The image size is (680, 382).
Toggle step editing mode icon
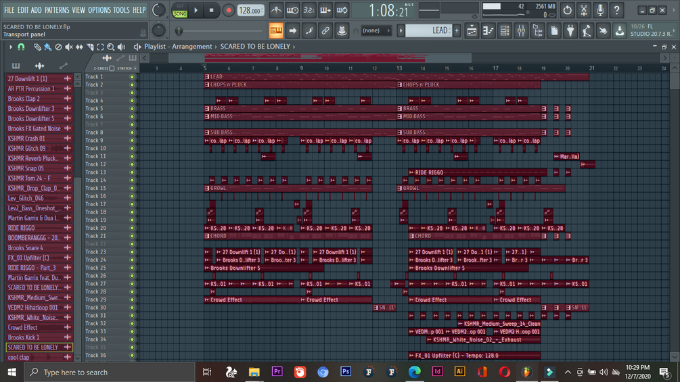[309, 30]
